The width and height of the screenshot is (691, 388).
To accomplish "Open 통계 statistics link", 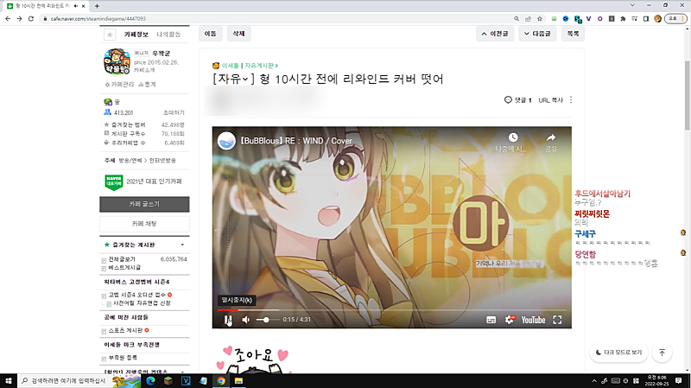I will point(147,84).
